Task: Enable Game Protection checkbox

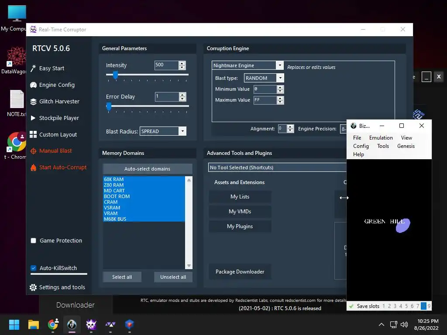Action: [x=33, y=241]
